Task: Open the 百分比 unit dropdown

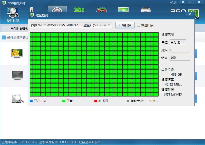Action: (x=178, y=42)
